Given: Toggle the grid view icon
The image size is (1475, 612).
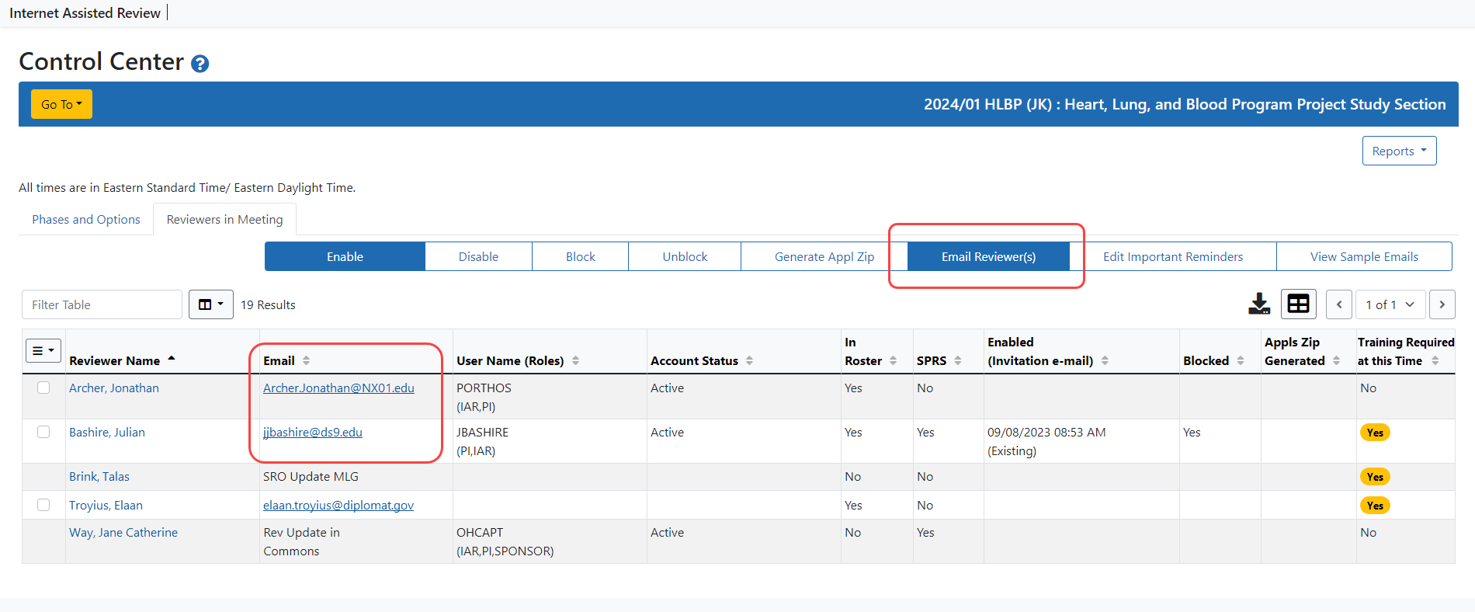Looking at the screenshot, I should click(1298, 304).
